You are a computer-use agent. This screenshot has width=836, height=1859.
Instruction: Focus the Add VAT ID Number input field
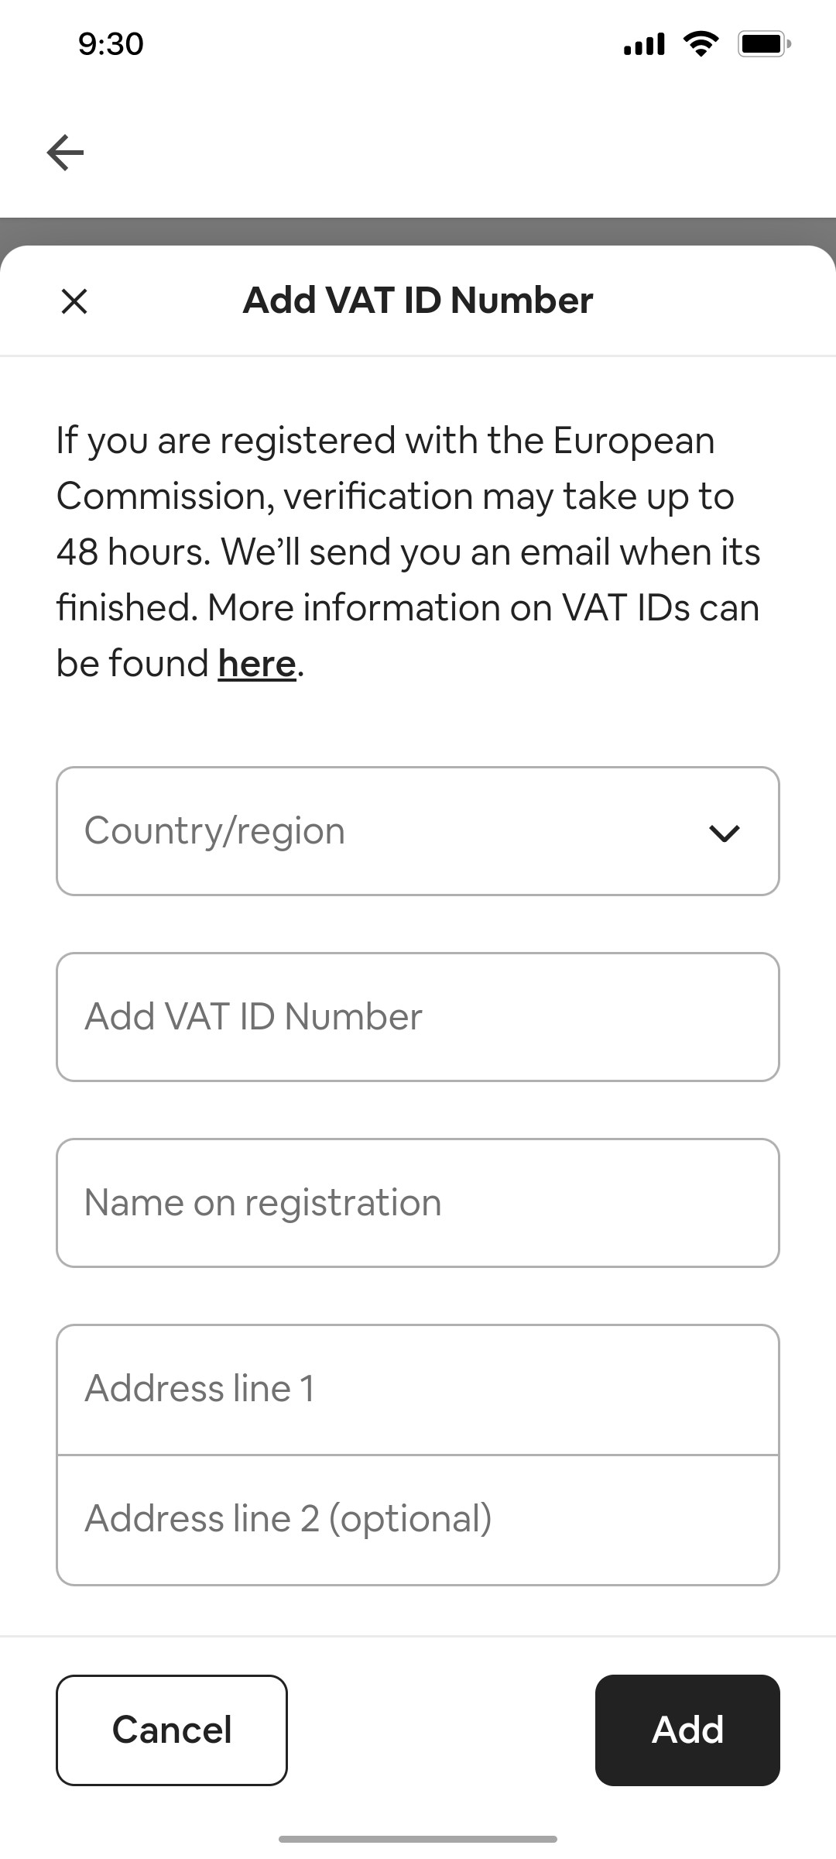(418, 1015)
